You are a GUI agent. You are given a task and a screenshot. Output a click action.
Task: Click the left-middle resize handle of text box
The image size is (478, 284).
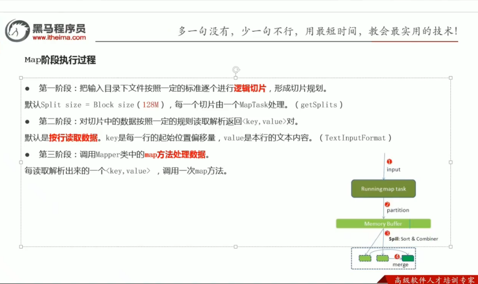pyautogui.click(x=21, y=162)
